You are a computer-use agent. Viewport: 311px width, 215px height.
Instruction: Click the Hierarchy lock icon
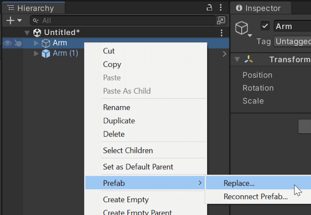[x=209, y=8]
